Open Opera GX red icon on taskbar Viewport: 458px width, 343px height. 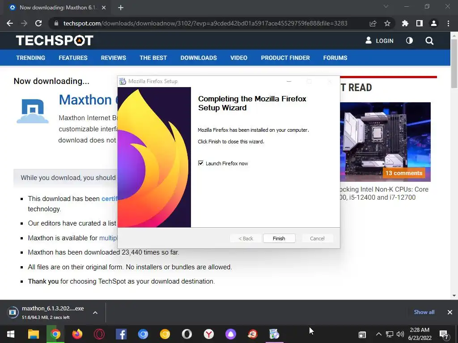[x=99, y=334]
